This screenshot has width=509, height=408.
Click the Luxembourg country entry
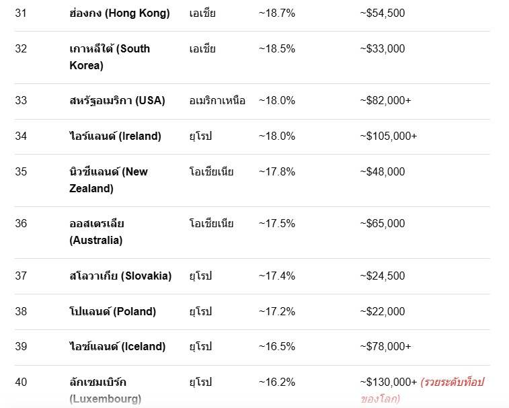(x=106, y=391)
